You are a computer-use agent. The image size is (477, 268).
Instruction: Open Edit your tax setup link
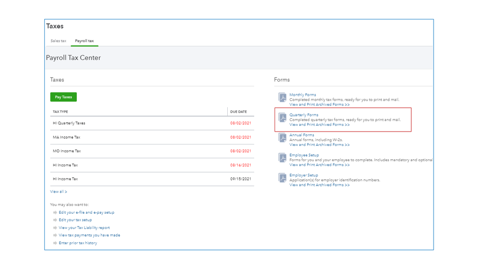pyautogui.click(x=75, y=220)
